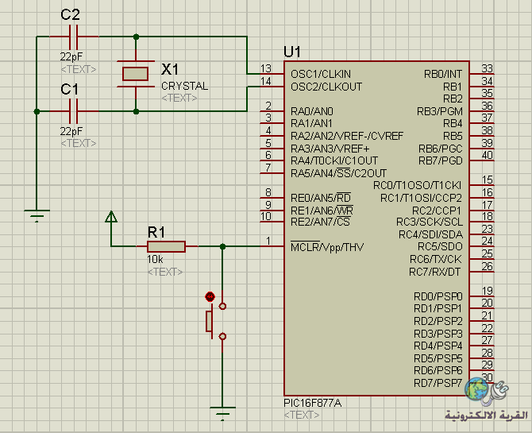Click the X1 reference label
This screenshot has height=433, width=532.
(170, 69)
